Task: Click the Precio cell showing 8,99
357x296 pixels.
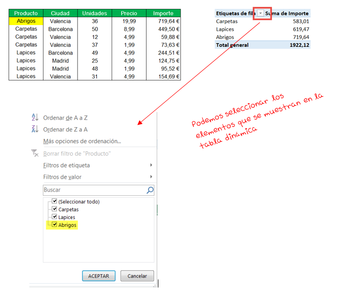Action: click(129, 29)
